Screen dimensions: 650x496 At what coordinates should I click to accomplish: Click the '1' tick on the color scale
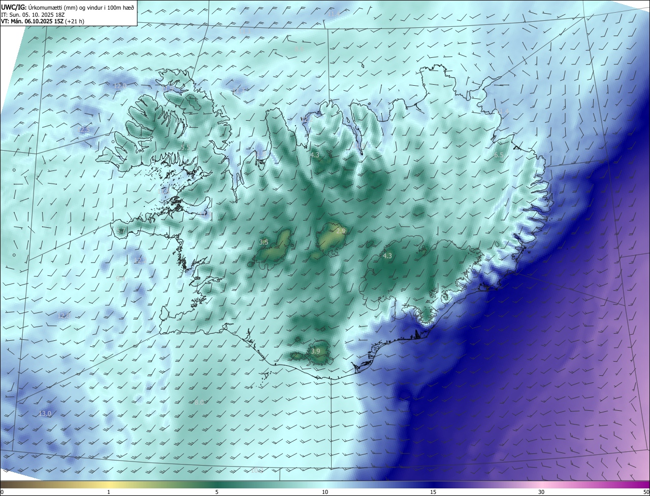(x=109, y=492)
